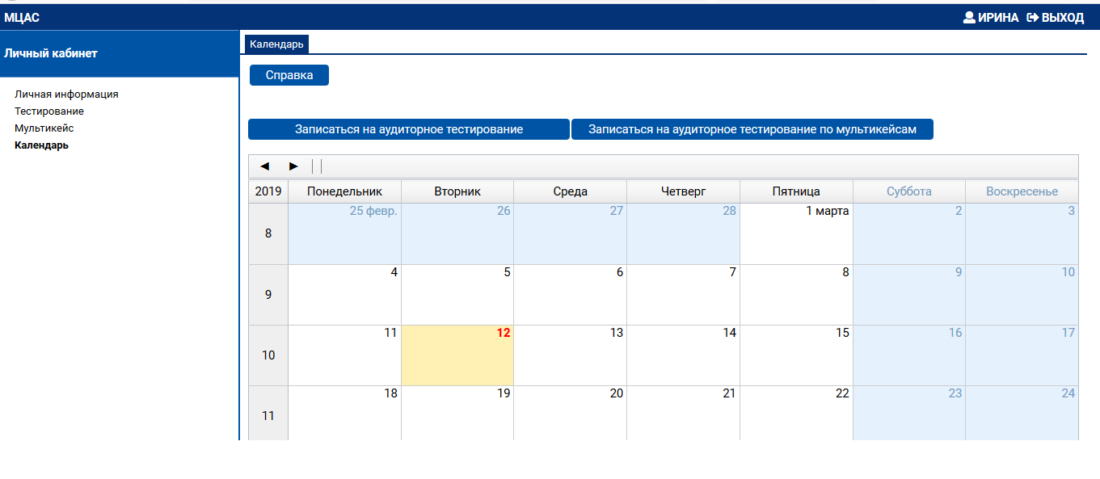1100x479 pixels.
Task: Click the МЦАС title in header
Action: 22,18
